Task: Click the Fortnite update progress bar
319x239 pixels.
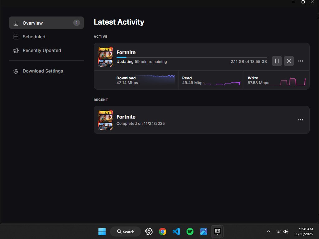Action: click(x=192, y=57)
